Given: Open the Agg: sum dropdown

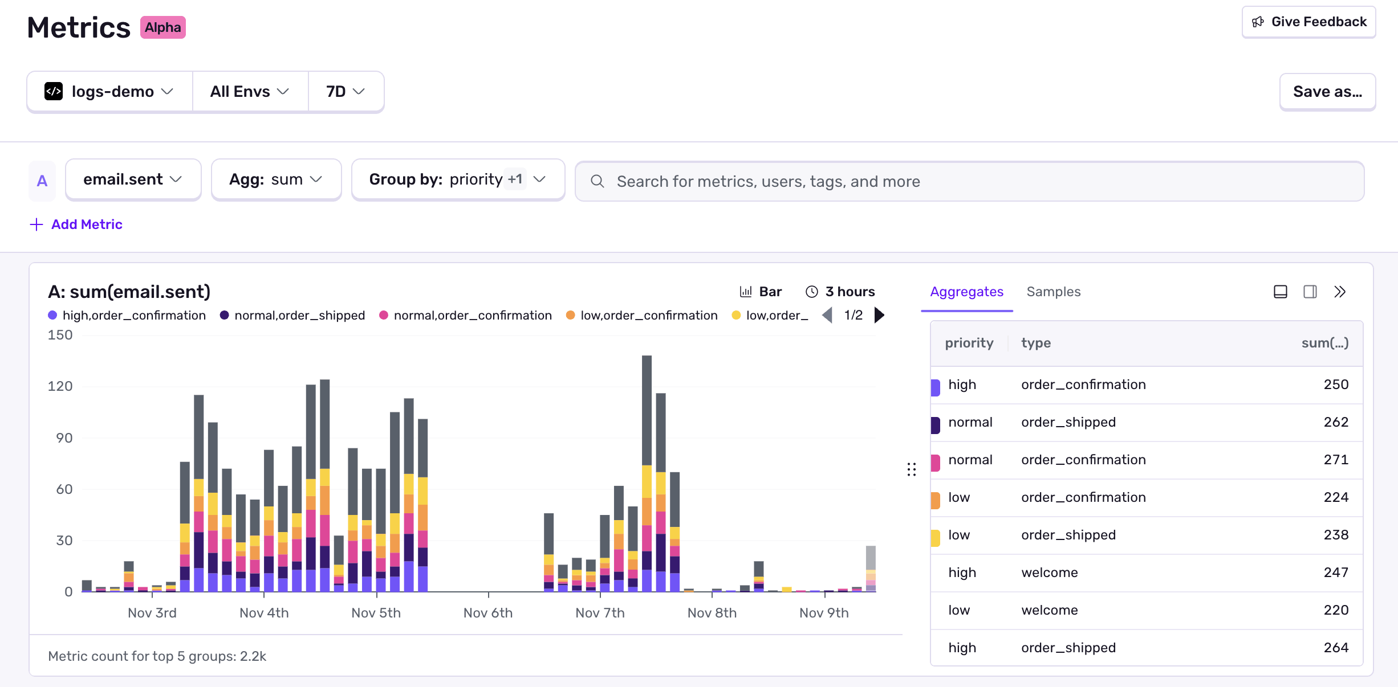Looking at the screenshot, I should coord(276,179).
